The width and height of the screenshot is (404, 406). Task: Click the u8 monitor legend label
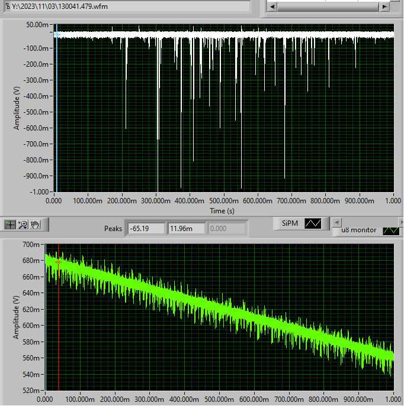click(358, 230)
